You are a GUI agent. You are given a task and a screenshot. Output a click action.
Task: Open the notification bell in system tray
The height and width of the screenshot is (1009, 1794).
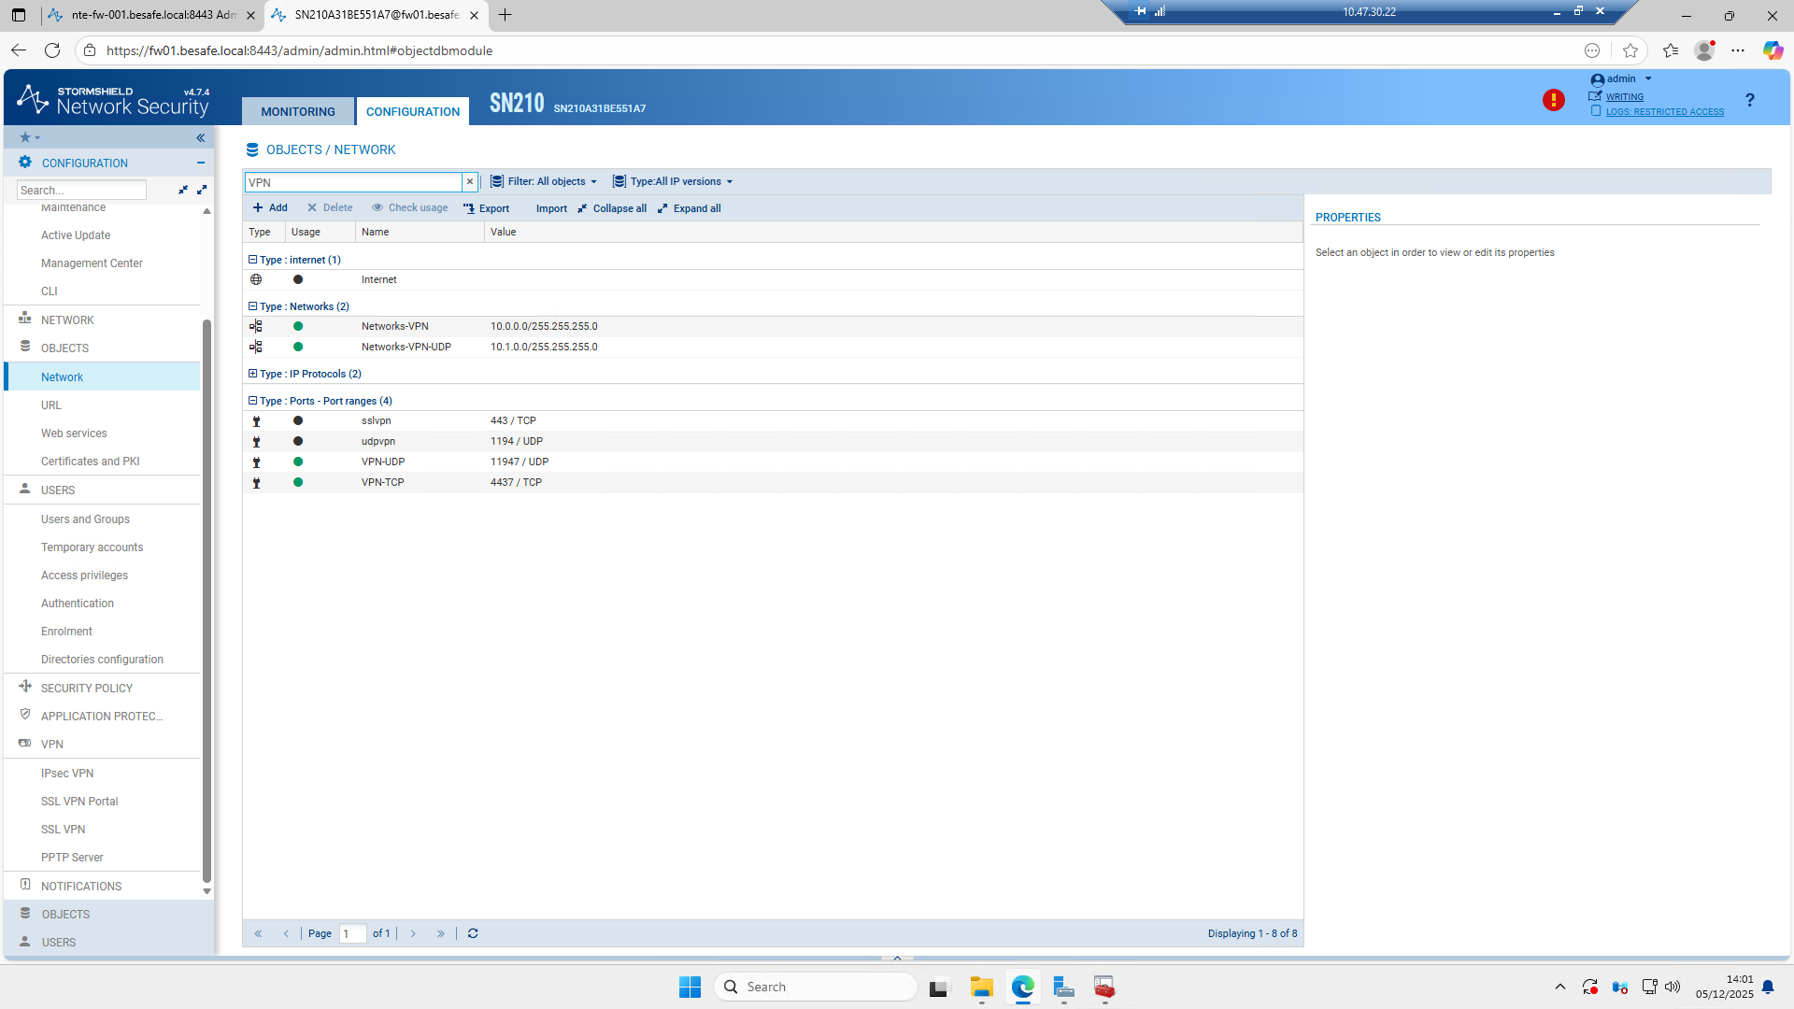tap(1768, 987)
